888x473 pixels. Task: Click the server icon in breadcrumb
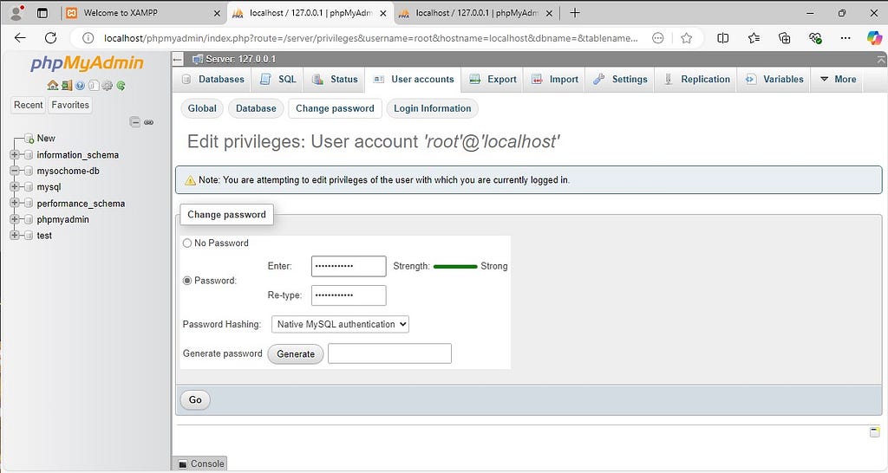[198, 59]
